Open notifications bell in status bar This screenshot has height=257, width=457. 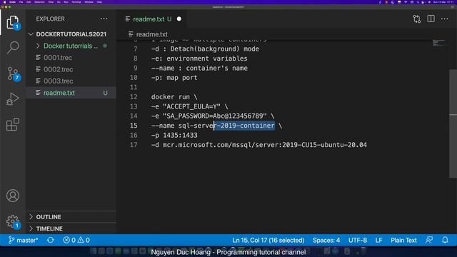coord(445,240)
